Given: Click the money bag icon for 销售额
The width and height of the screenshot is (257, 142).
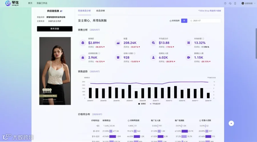Looking at the screenshot, I should [83, 43].
